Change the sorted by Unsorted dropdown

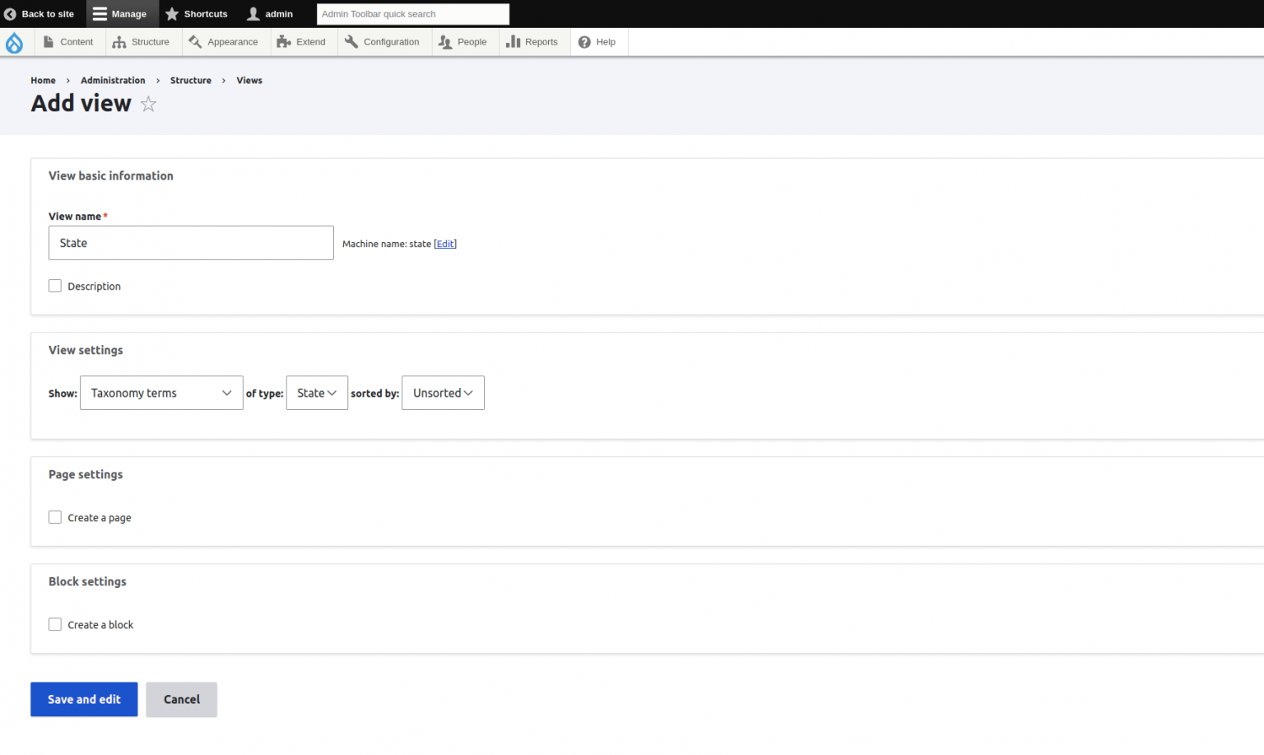[x=443, y=393]
